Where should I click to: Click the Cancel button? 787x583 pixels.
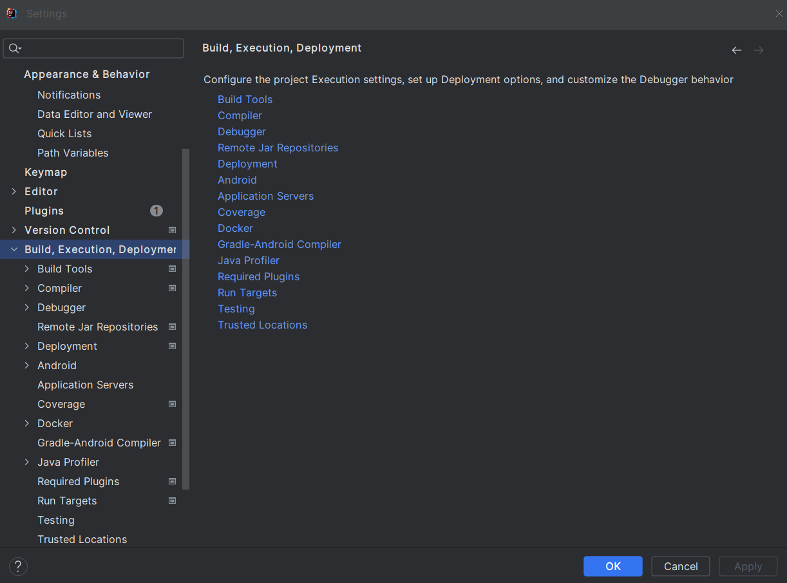pyautogui.click(x=681, y=566)
